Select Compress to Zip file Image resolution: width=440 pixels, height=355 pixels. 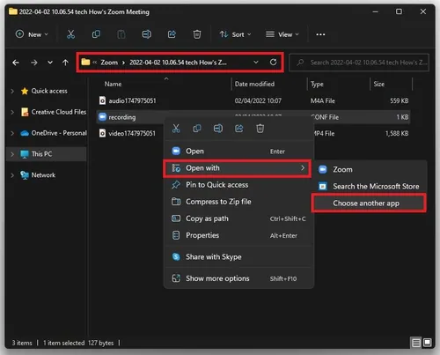tap(238, 202)
